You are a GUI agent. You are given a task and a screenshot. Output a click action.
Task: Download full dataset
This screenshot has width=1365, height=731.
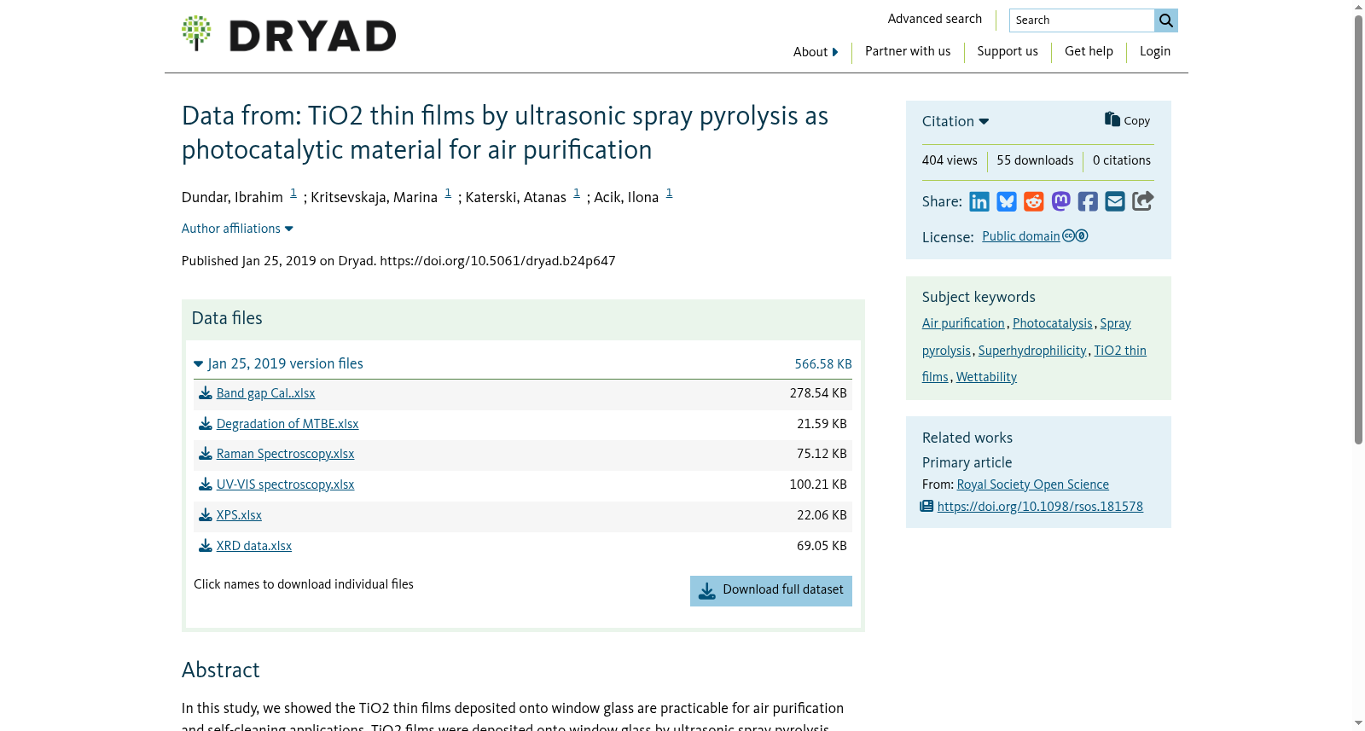click(x=771, y=590)
